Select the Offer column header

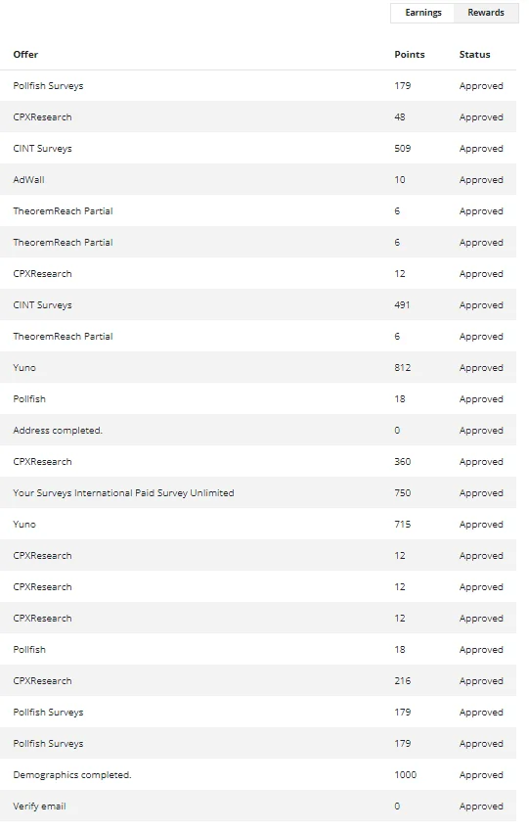(x=25, y=55)
